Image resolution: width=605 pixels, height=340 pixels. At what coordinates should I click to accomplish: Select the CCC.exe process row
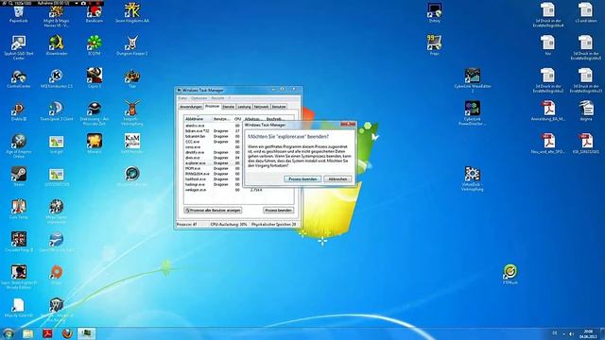tap(214, 142)
